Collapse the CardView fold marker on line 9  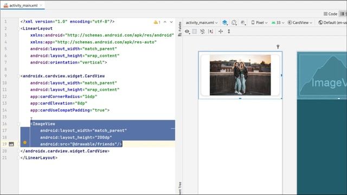click(19, 76)
